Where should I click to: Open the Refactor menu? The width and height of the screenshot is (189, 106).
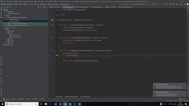(31, 1)
